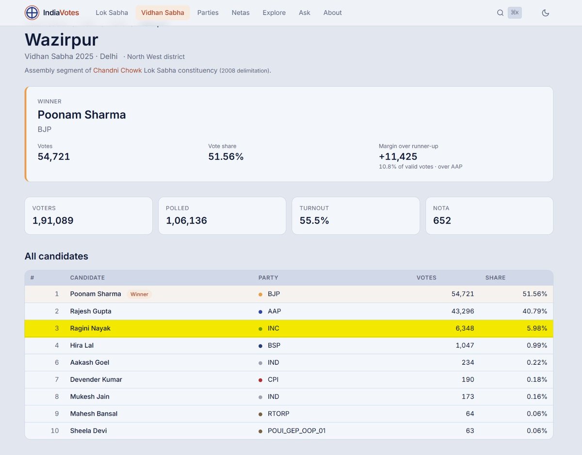Viewport: 582px width, 455px height.
Task: Click IndiaVotes brand name
Action: (x=61, y=13)
